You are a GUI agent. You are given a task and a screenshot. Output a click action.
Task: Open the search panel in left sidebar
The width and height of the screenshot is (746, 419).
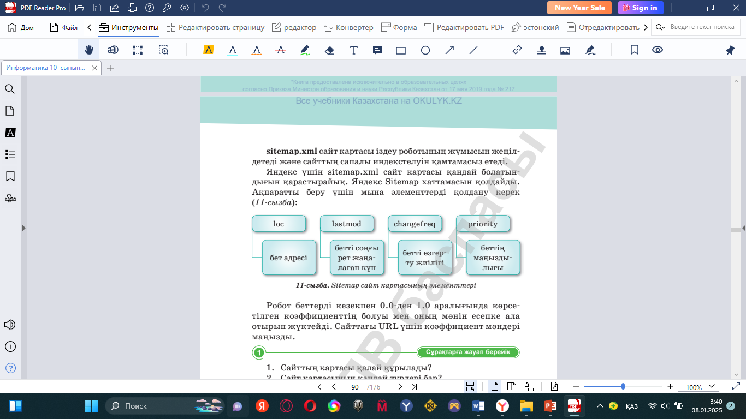10,89
